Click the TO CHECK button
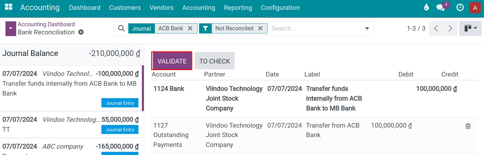Image resolution: width=484 pixels, height=155 pixels. 215,61
